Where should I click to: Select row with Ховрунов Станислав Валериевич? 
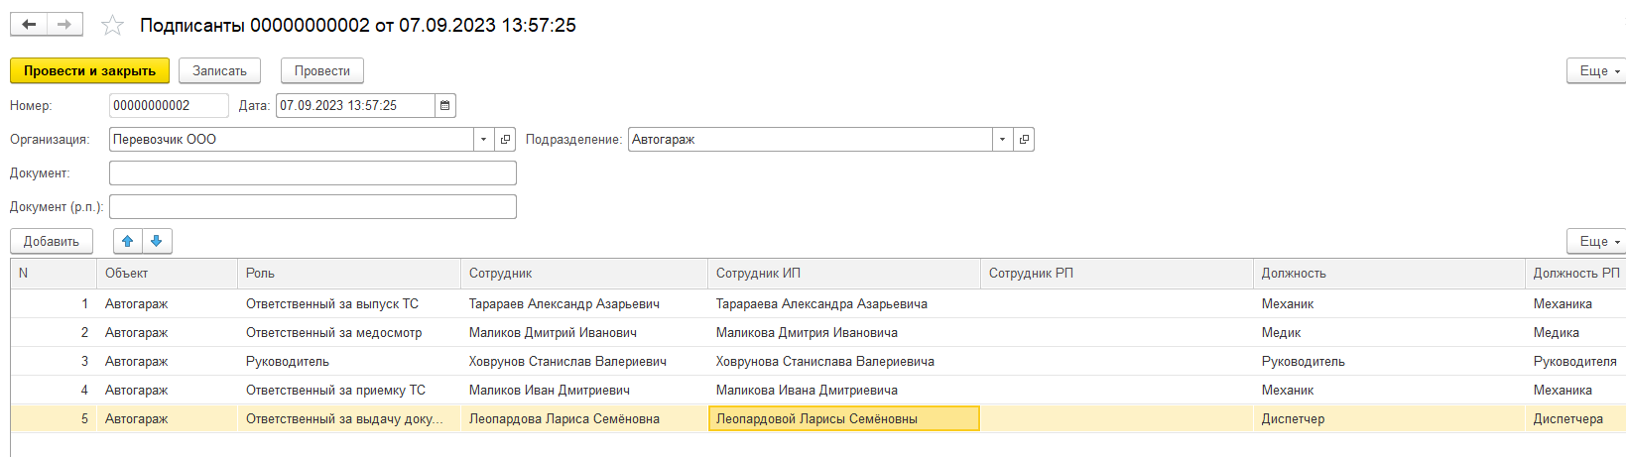[567, 362]
